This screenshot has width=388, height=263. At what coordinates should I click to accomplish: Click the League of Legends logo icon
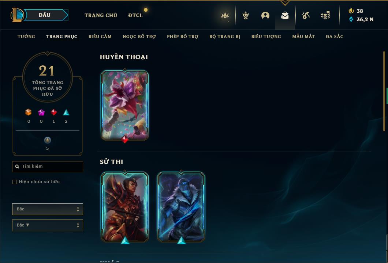point(17,15)
